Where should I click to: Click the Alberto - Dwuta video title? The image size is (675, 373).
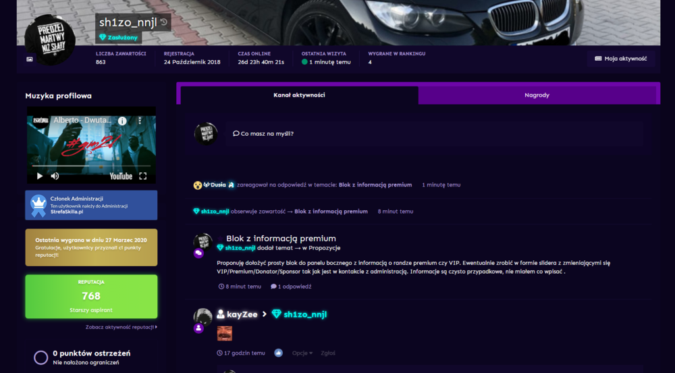click(x=82, y=120)
